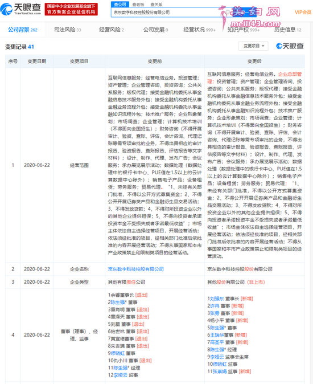
Task: Open 李娅云 监事 link in 变更前
Action: [x=120, y=375]
